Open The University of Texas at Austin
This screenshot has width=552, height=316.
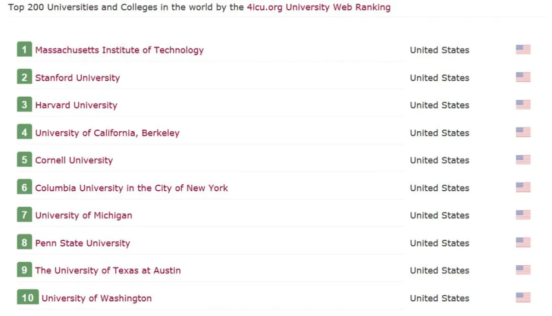(x=108, y=270)
